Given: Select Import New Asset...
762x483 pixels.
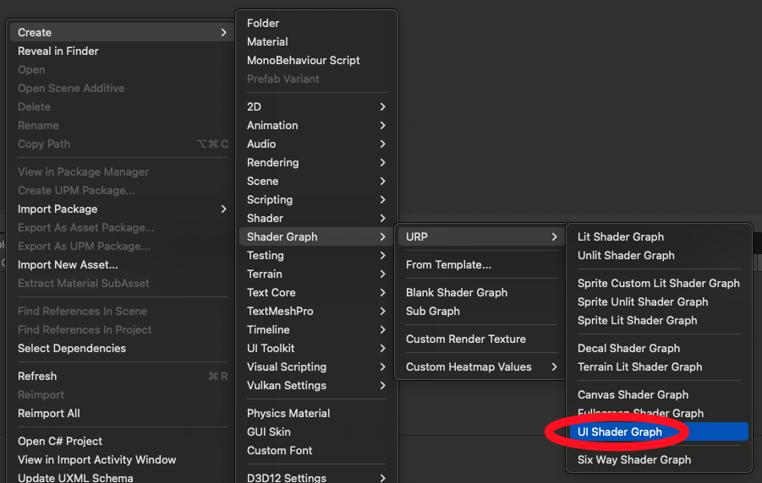Looking at the screenshot, I should point(122,265).
